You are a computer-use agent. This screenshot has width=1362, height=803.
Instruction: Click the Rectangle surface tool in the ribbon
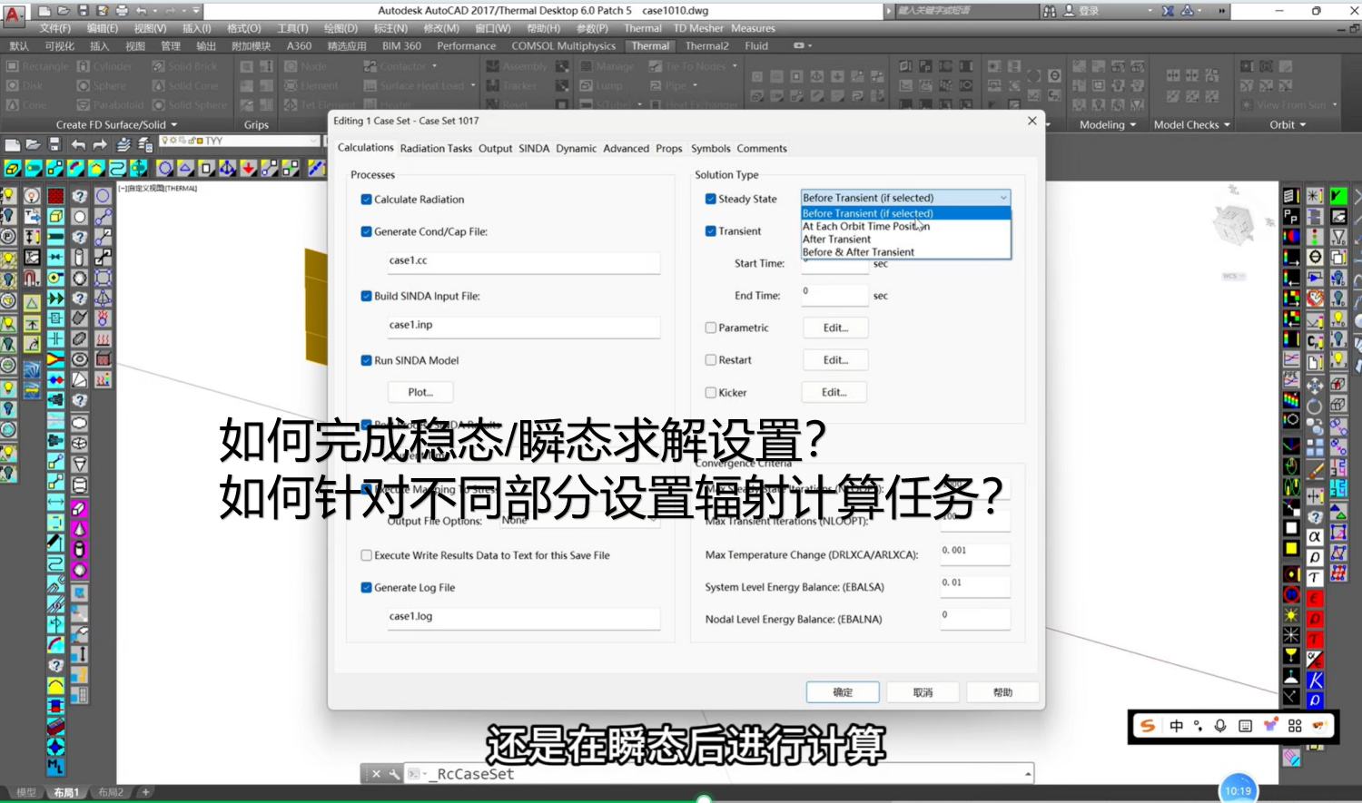coord(37,66)
